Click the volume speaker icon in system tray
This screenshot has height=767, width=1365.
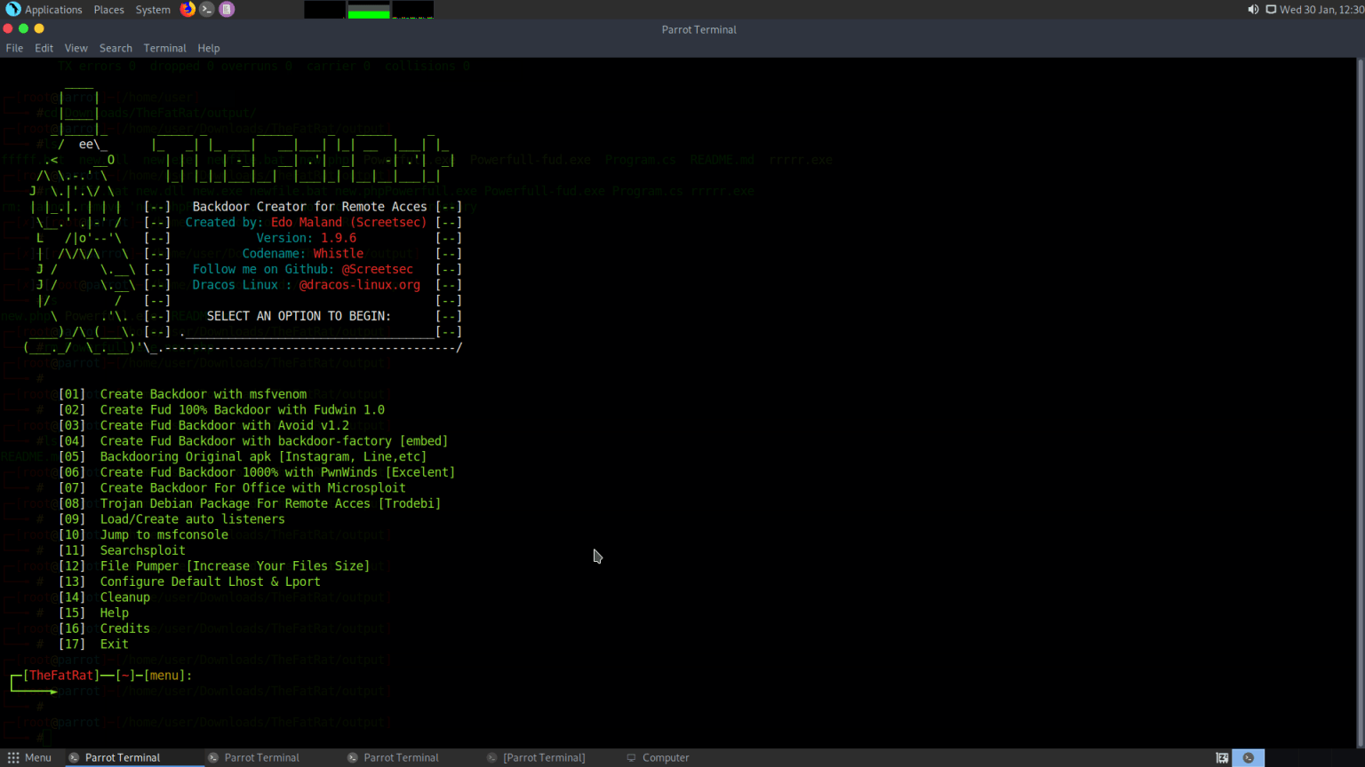pos(1253,9)
